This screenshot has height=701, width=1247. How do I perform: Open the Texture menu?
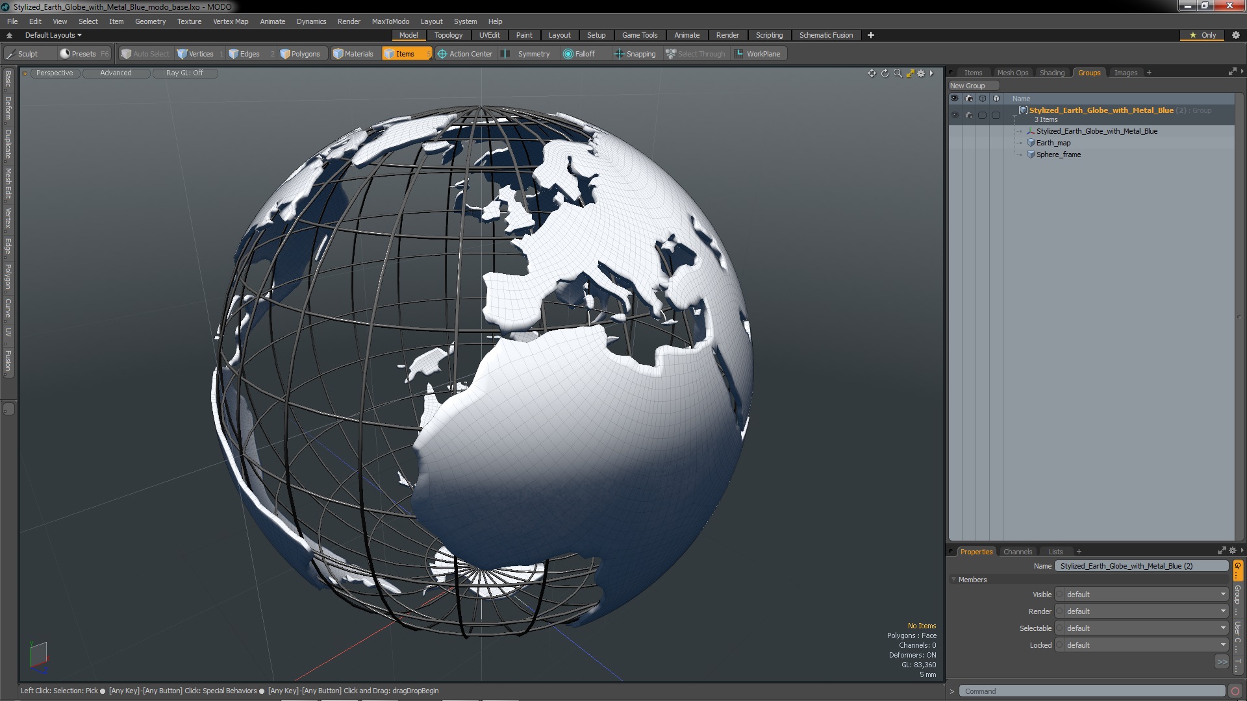[189, 21]
